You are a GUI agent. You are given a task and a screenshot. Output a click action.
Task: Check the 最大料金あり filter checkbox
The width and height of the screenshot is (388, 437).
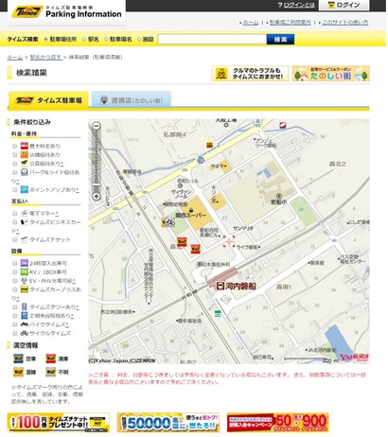tap(15, 146)
